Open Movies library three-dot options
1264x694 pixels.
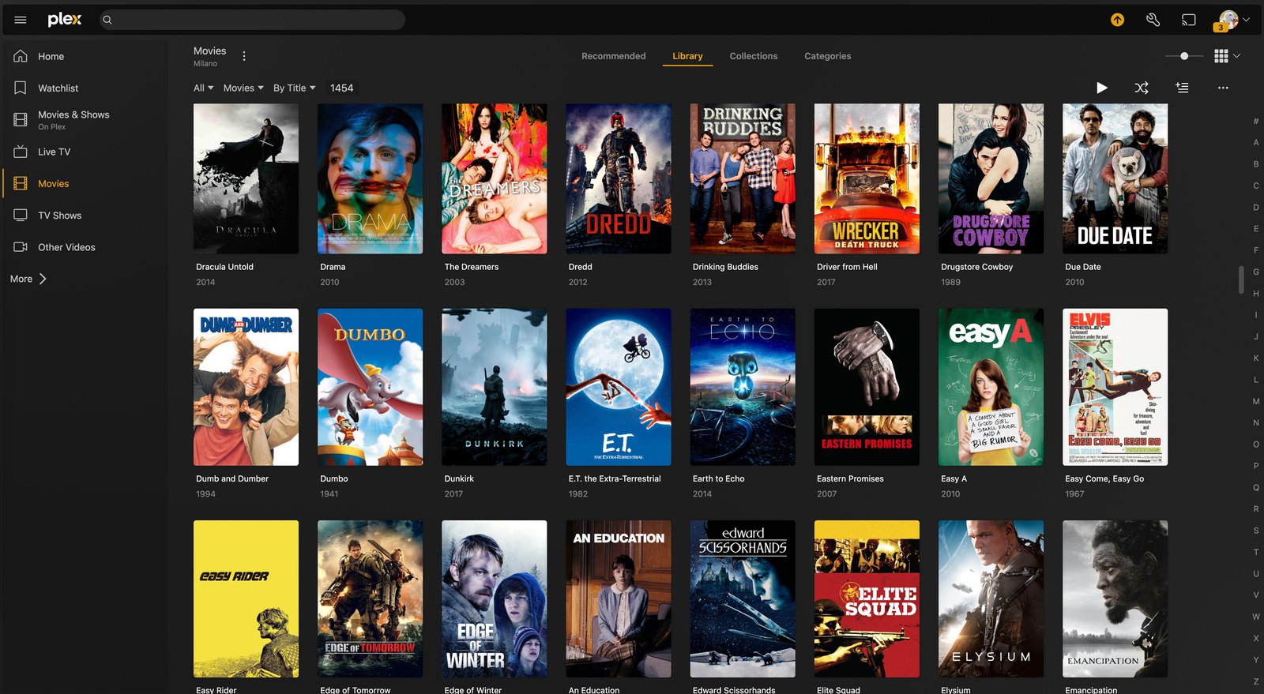click(x=244, y=56)
